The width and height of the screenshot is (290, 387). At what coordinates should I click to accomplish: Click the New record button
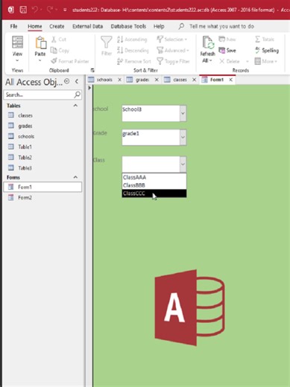tap(227, 39)
